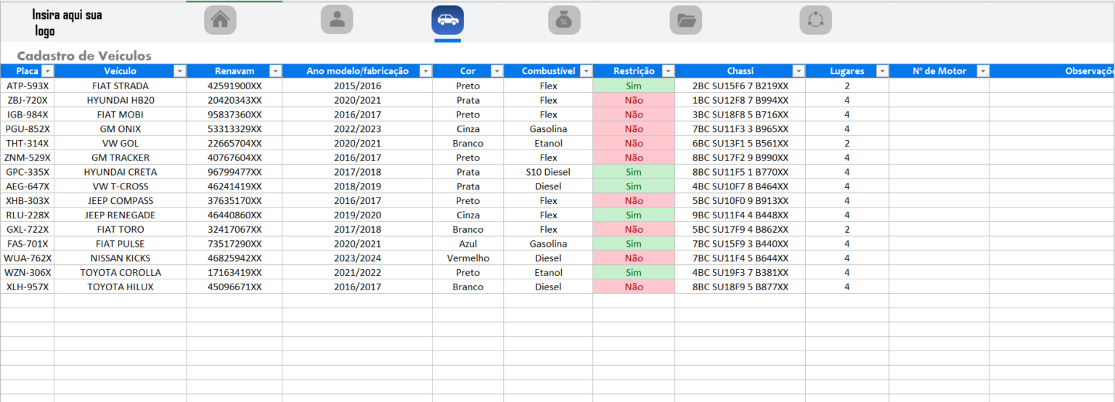Expand the Cor column filter
The width and height of the screenshot is (1115, 402).
tap(497, 71)
